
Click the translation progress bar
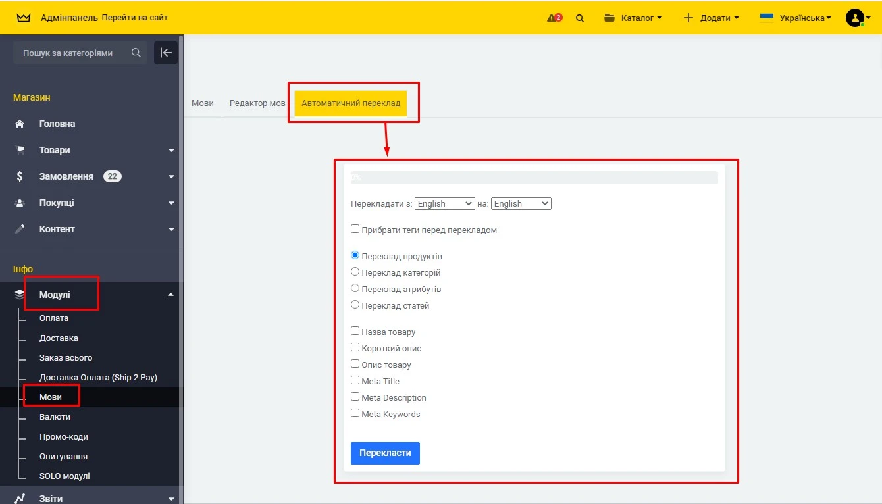534,177
